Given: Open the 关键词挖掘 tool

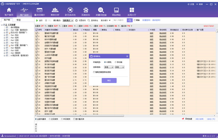Looking at the screenshot, I should (x=101, y=12).
